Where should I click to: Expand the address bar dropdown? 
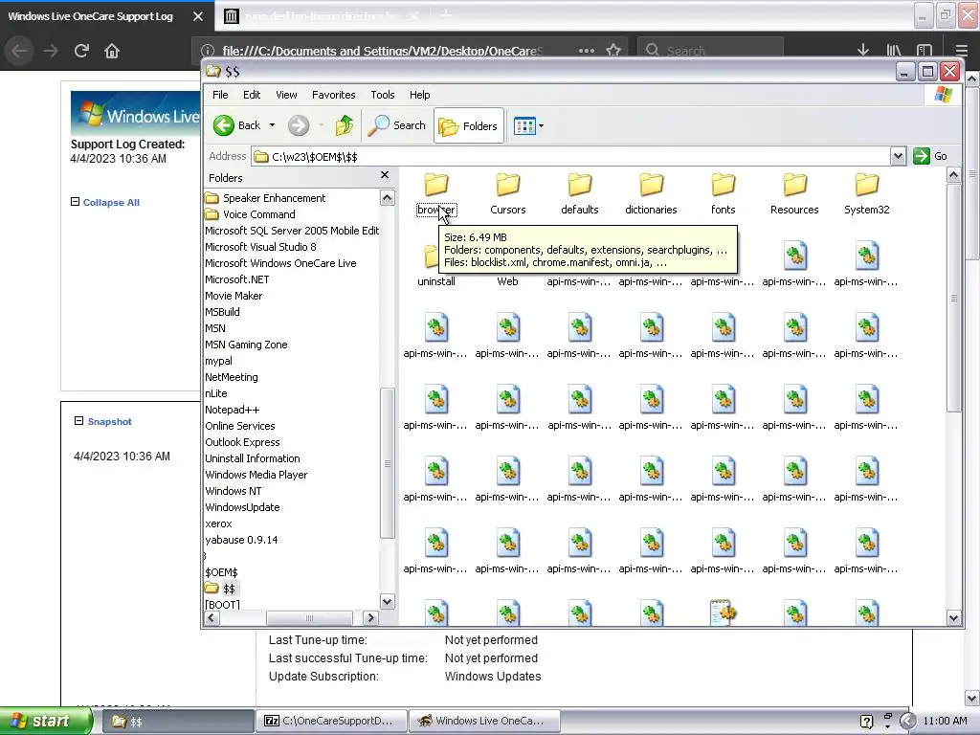point(898,156)
